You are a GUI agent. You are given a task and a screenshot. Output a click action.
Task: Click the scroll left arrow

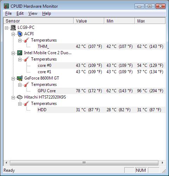(6, 163)
